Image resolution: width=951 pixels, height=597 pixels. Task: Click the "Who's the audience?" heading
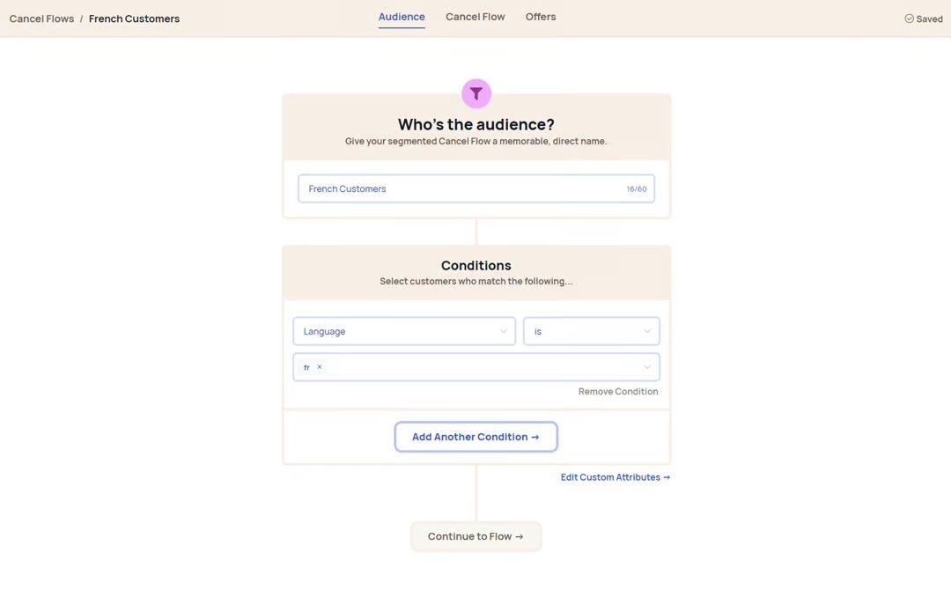point(476,124)
